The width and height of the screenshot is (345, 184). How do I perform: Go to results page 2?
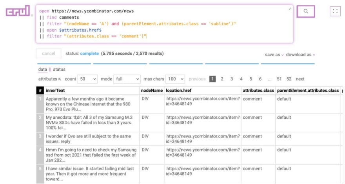pos(222,79)
